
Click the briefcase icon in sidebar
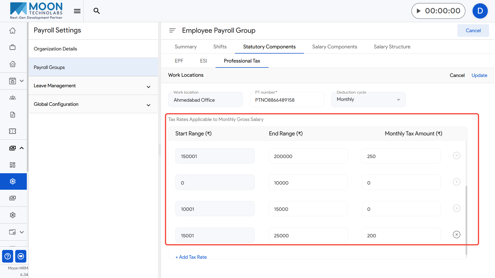click(12, 47)
